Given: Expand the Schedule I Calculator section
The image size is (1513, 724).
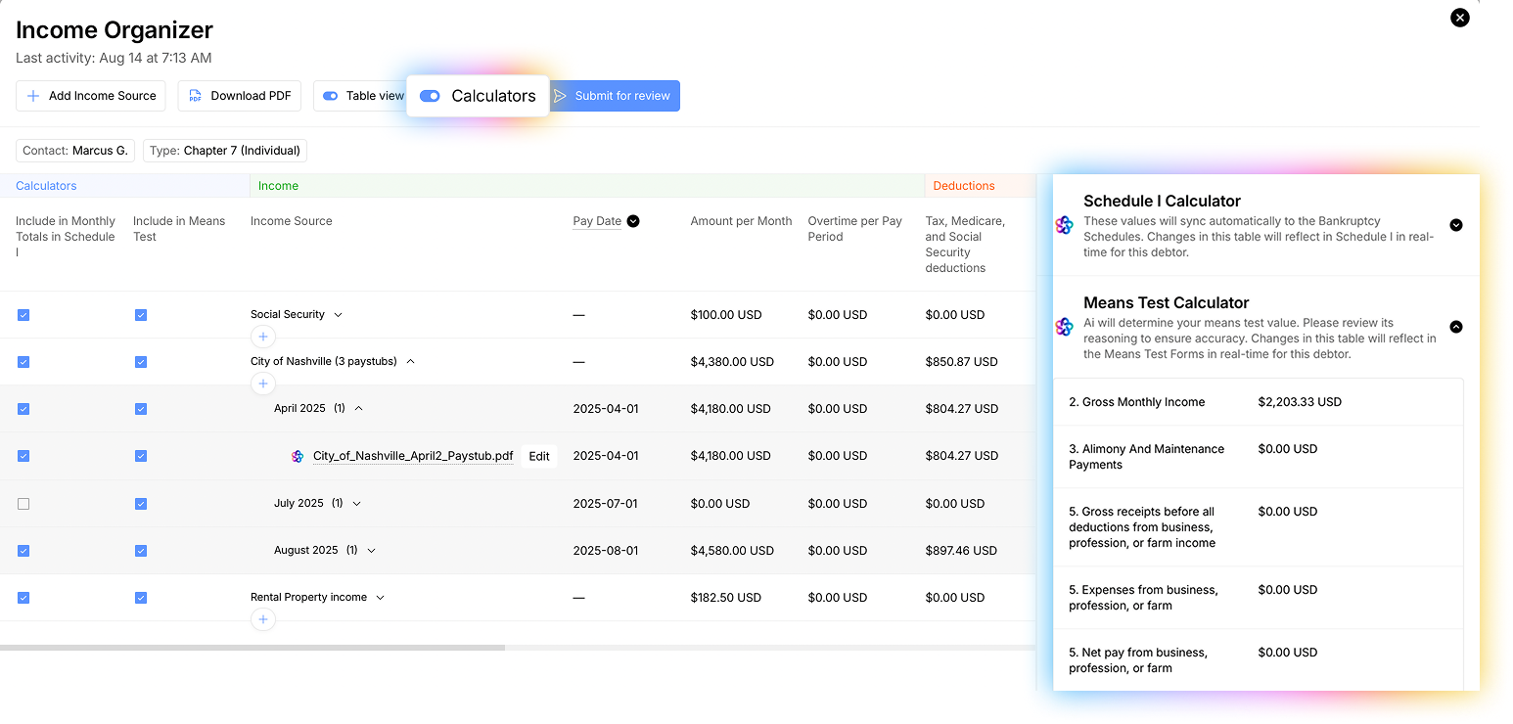Looking at the screenshot, I should click(1455, 225).
